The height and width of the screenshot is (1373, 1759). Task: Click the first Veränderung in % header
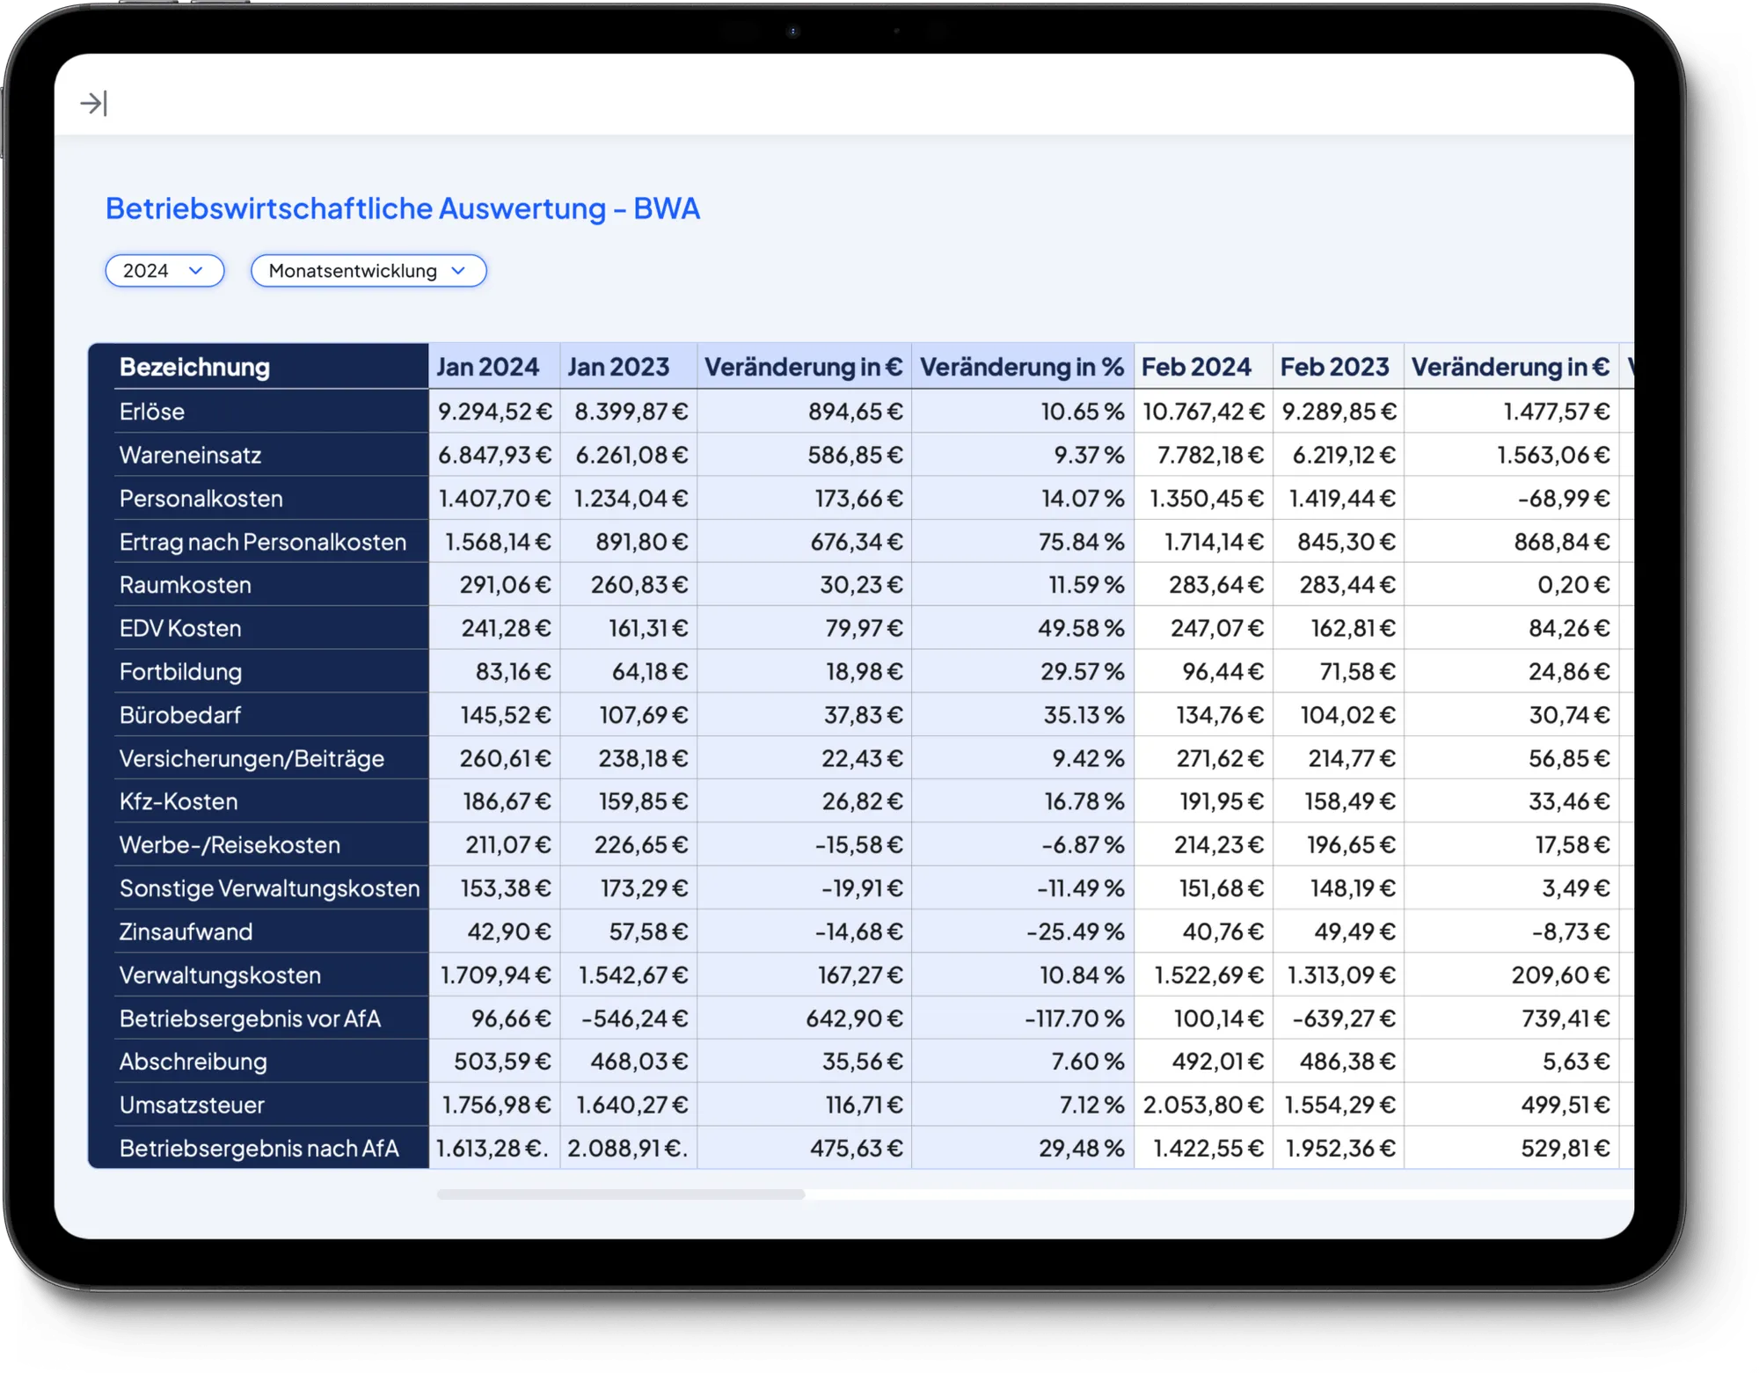point(1021,367)
